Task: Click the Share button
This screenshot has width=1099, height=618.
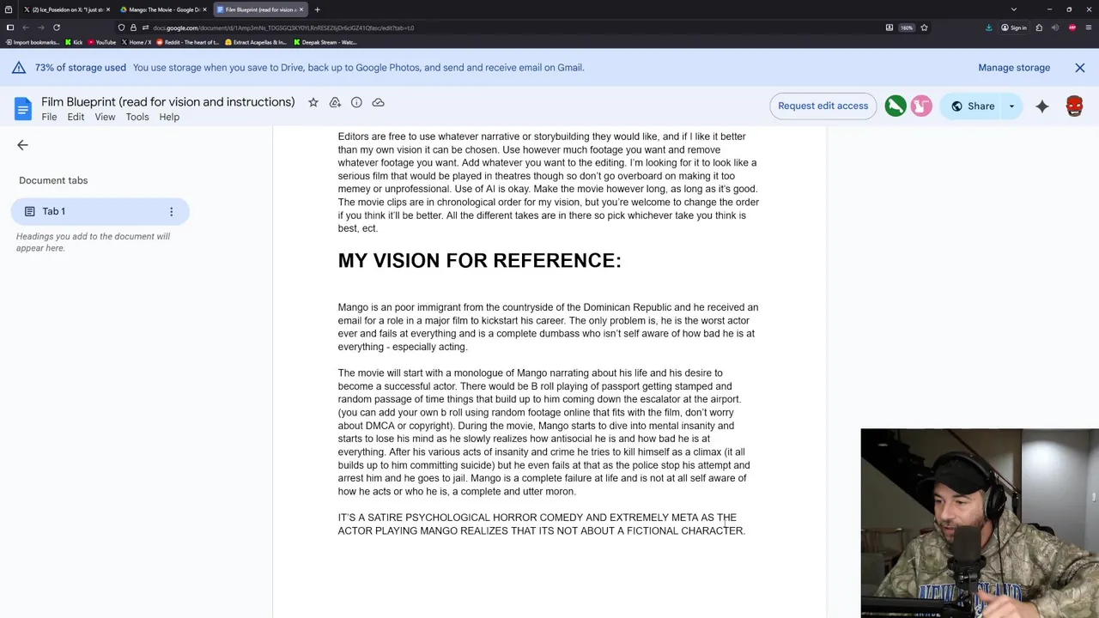Action: [973, 106]
